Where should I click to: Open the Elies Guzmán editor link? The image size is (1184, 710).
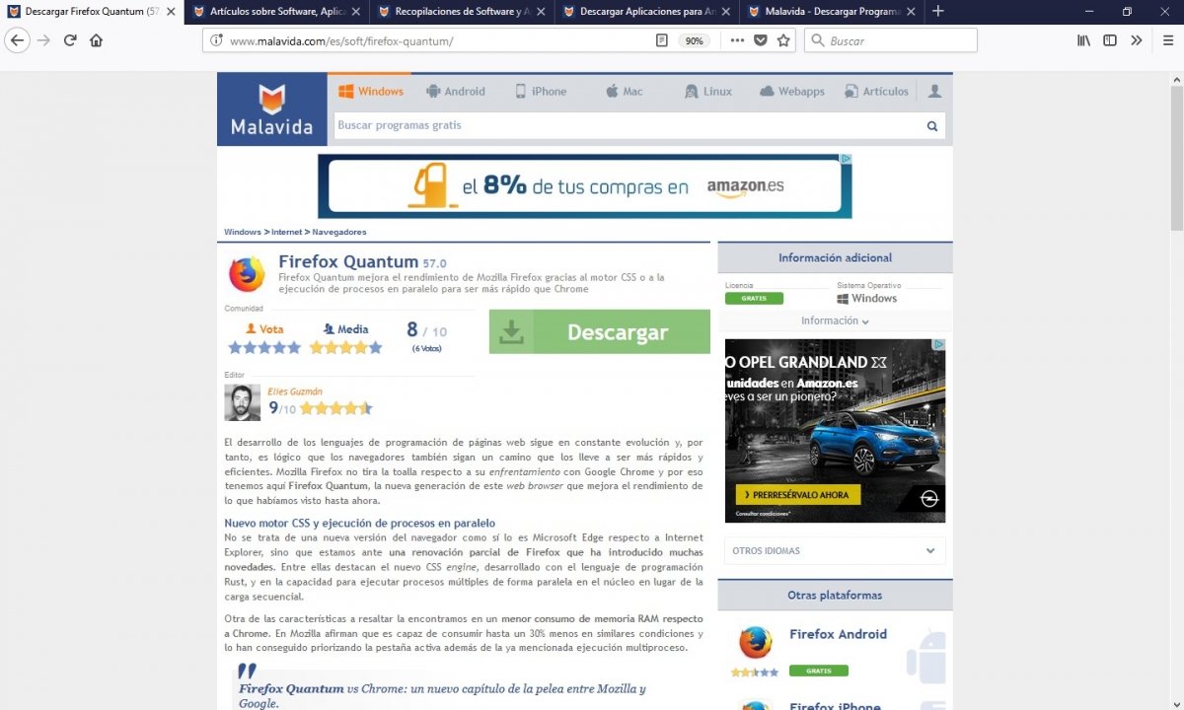pos(295,391)
